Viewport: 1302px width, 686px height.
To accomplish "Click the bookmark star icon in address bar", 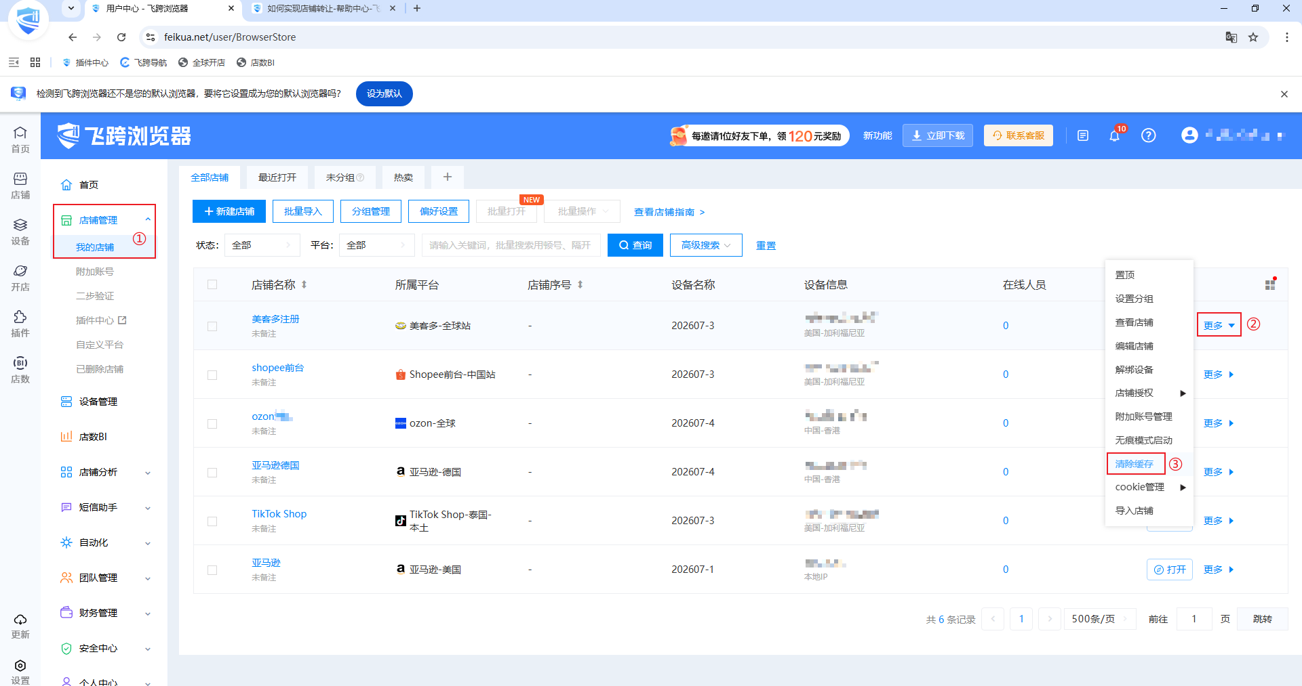I will coord(1253,37).
